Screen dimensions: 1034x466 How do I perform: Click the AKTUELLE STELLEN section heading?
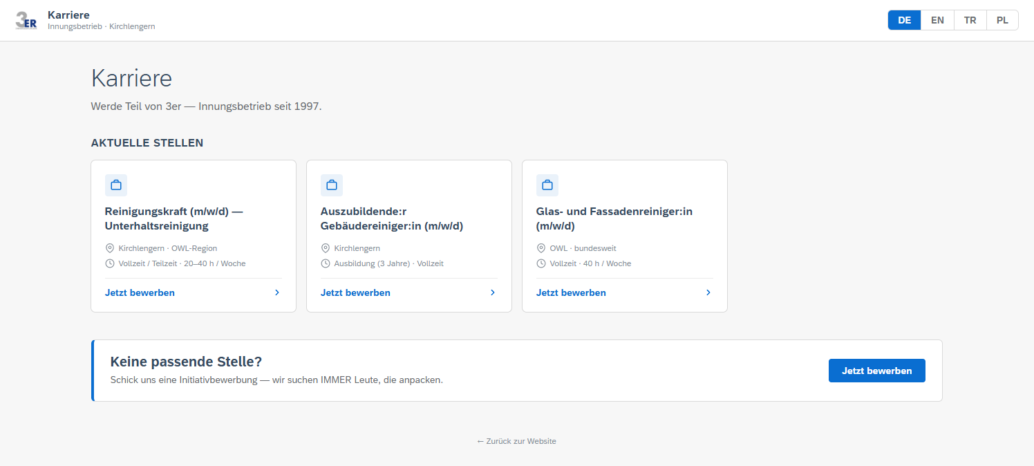(x=147, y=143)
